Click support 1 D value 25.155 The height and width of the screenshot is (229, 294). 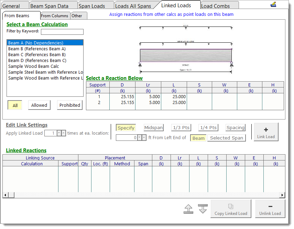point(128,97)
